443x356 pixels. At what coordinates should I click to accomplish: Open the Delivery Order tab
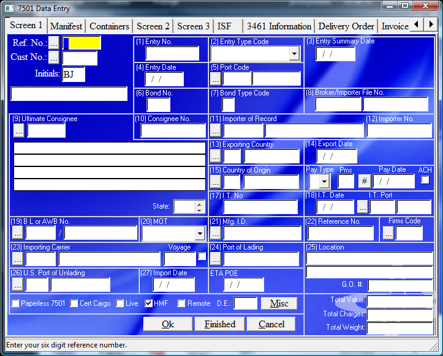346,26
